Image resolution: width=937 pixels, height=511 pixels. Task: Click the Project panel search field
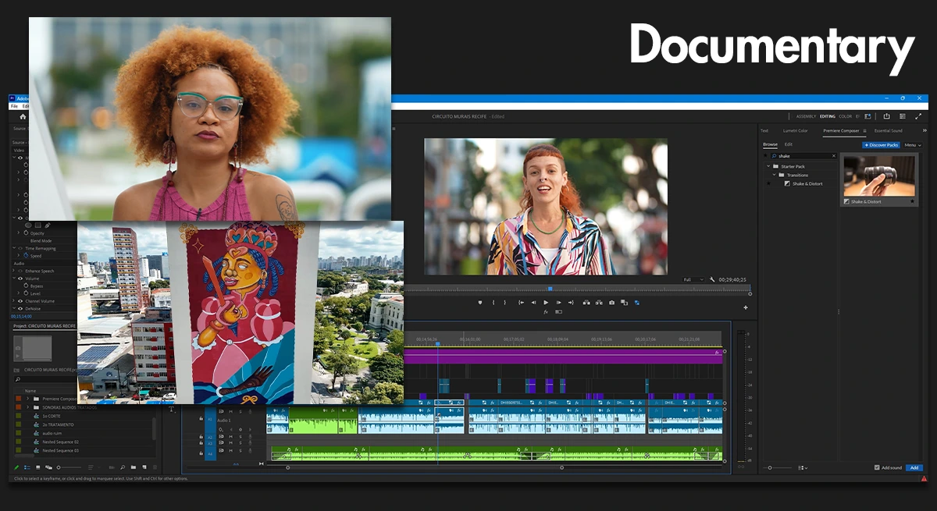(45, 379)
